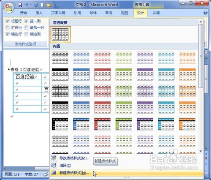The image size is (211, 180).
Task: Click horizontal document scrollbar thumb
Action: [x=42, y=169]
